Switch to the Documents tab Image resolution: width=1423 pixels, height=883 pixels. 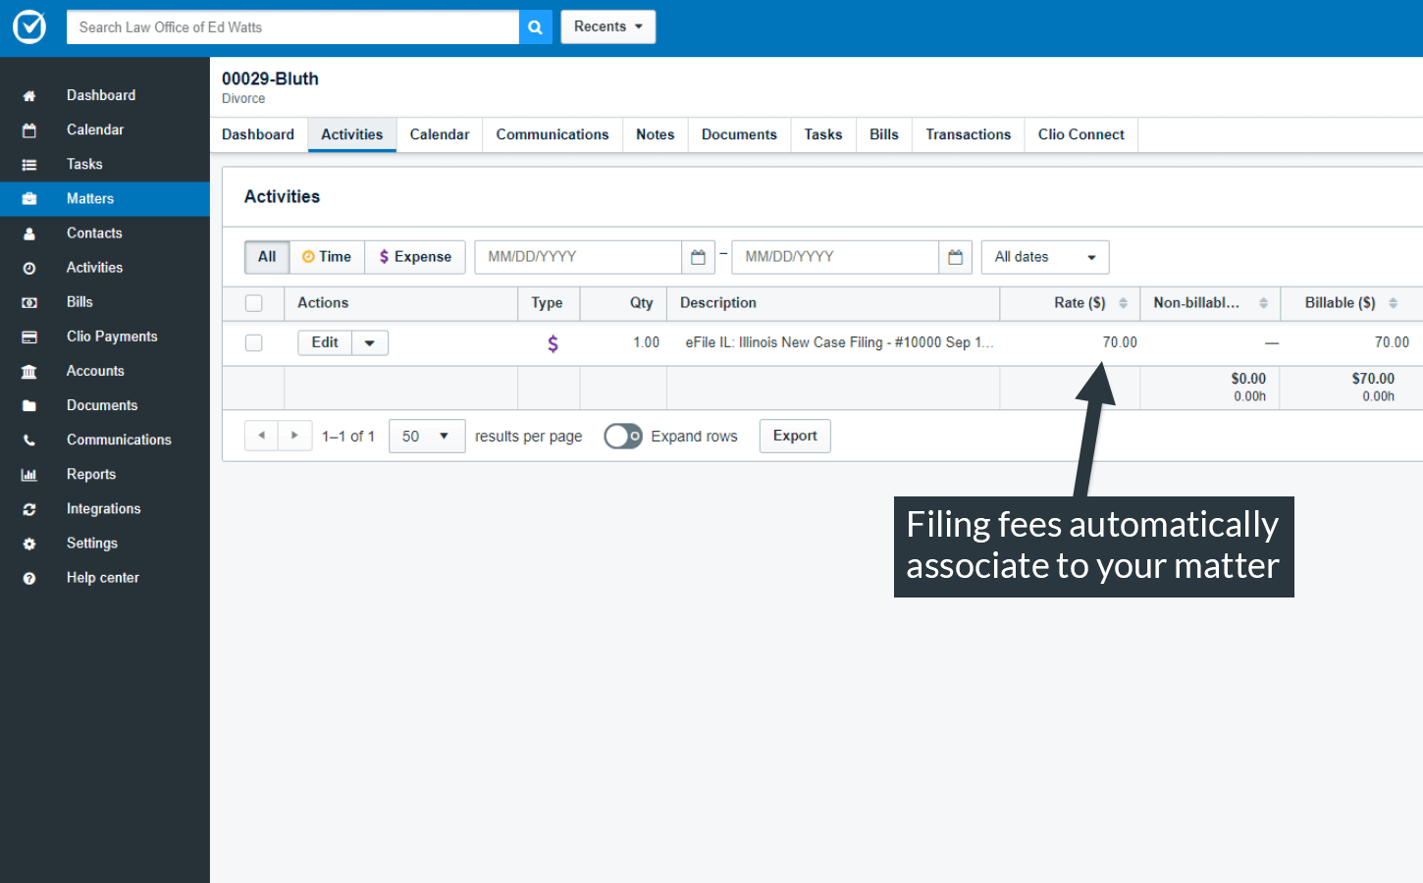pyautogui.click(x=739, y=134)
